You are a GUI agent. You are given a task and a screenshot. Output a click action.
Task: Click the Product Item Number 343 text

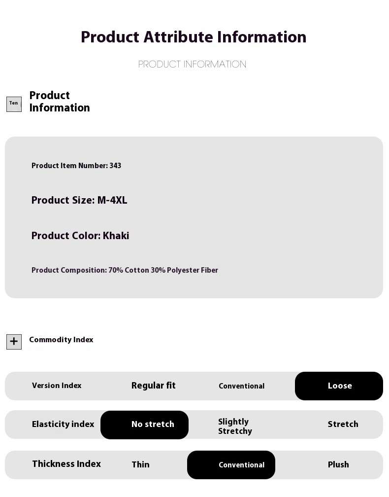click(x=76, y=166)
